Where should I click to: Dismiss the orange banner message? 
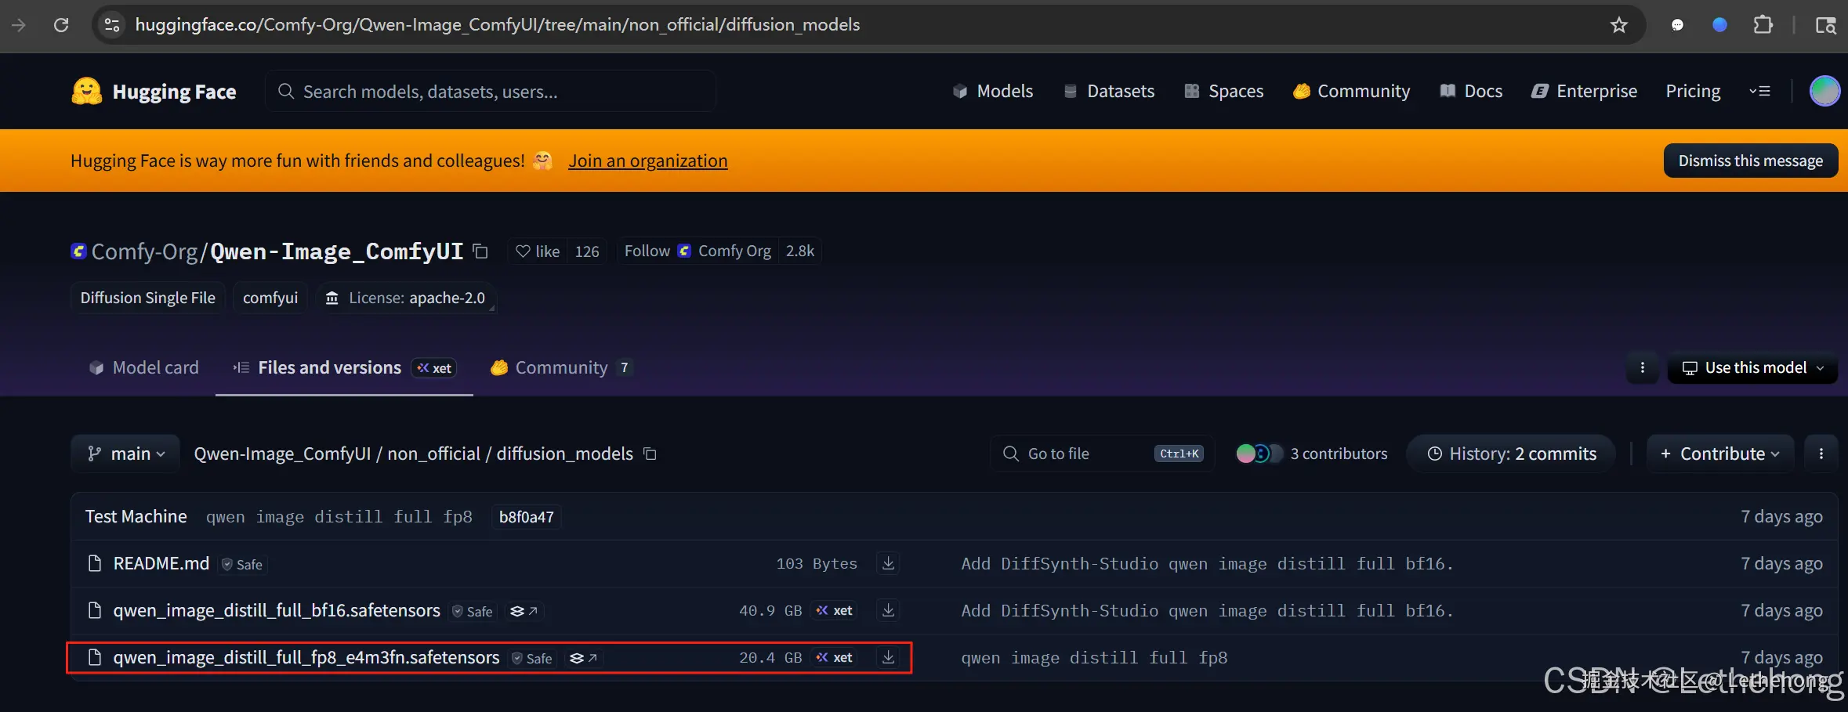(x=1751, y=161)
